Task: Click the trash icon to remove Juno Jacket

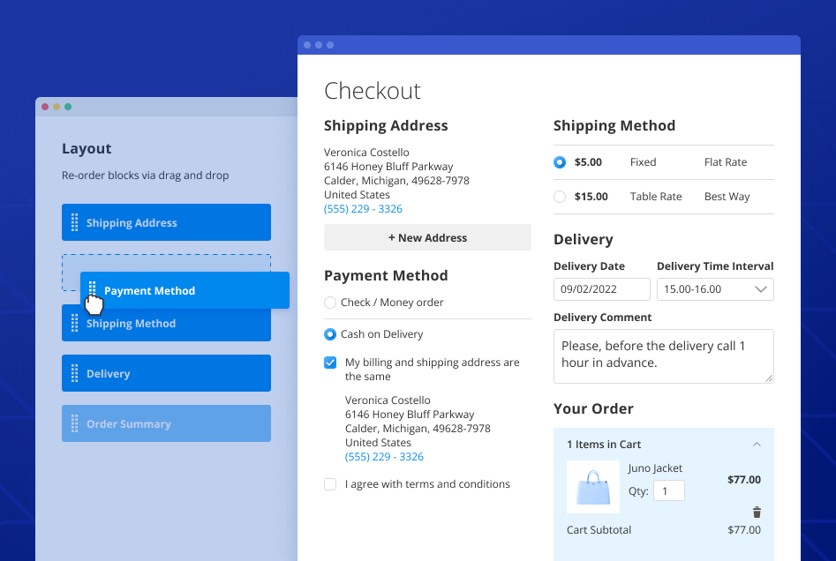Action: point(756,512)
